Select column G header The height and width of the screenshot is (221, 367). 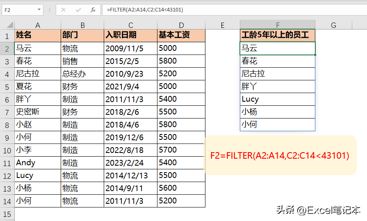(x=333, y=25)
